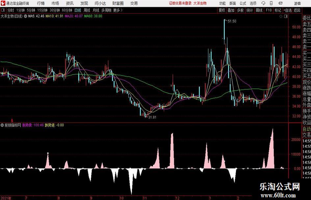The image size is (311, 200).
Task: Select the 日线 daily period tab
Action: (78, 10)
